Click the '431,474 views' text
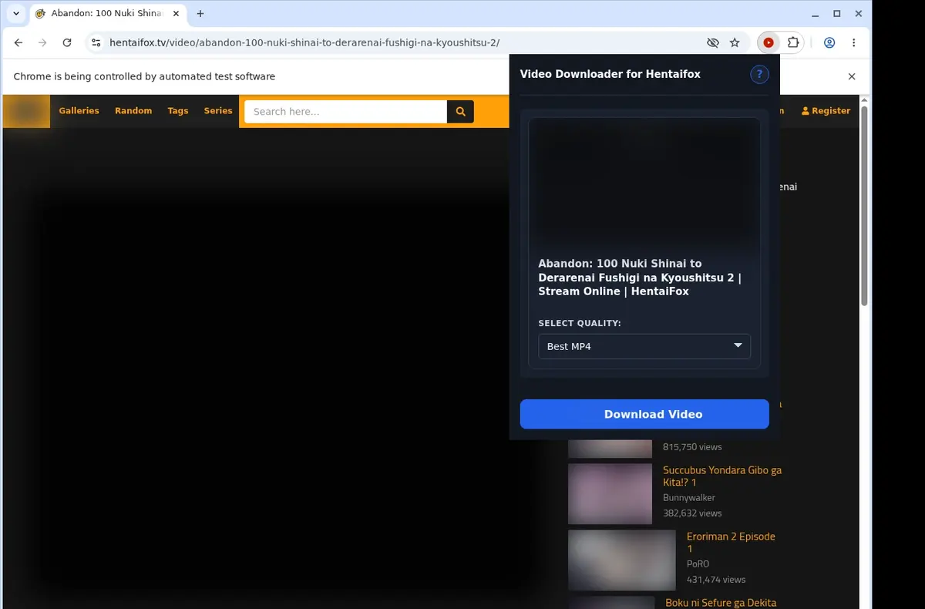This screenshot has width=925, height=609. click(x=716, y=580)
